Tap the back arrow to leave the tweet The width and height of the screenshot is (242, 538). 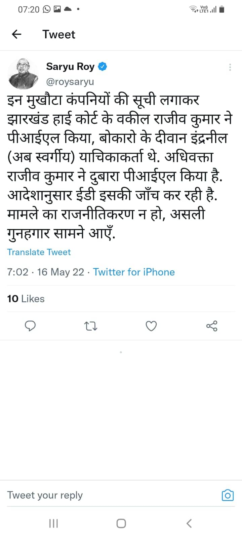pos(16,34)
